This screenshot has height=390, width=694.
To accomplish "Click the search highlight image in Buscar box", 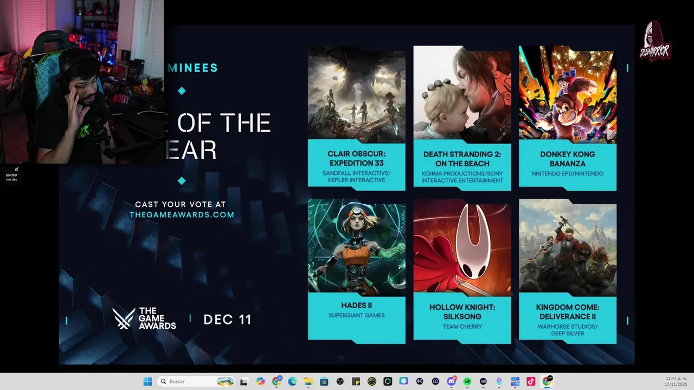I will click(226, 381).
